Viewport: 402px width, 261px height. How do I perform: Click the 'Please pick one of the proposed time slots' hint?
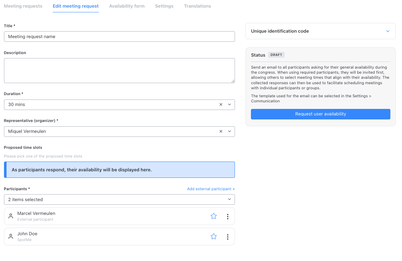coord(43,156)
